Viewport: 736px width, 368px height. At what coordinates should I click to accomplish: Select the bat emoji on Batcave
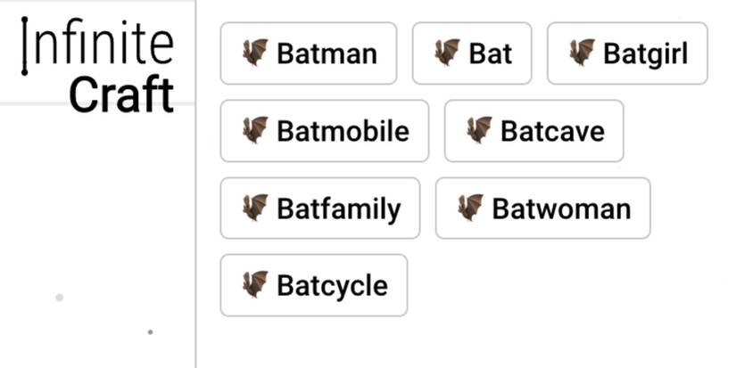coord(479,130)
